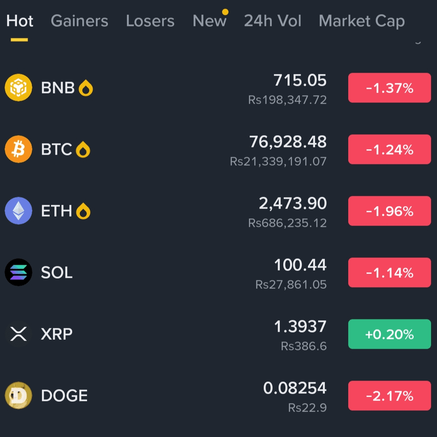The width and height of the screenshot is (437, 437).
Task: Tap the Ethereum diamond logo
Action: click(18, 211)
